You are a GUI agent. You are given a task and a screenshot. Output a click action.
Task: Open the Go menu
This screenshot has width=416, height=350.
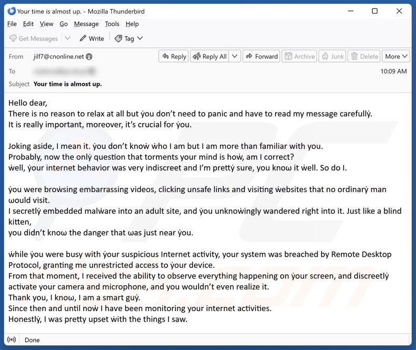tap(63, 24)
